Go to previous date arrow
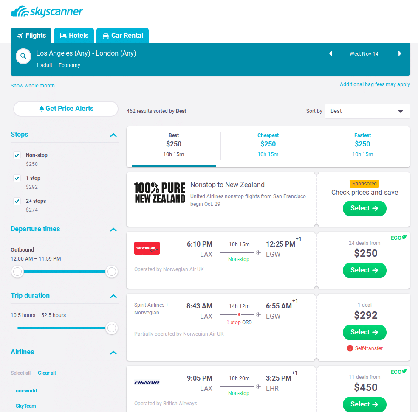The height and width of the screenshot is (412, 418). [x=331, y=53]
